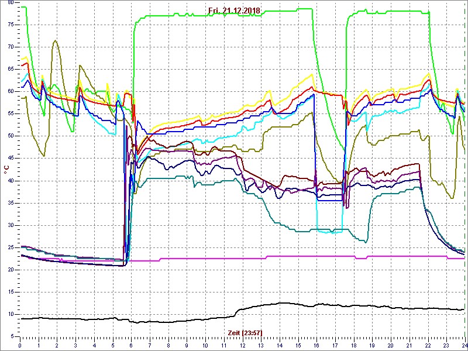
Task: Select the 40 tick label on temperature axis
Action: (x=11, y=181)
